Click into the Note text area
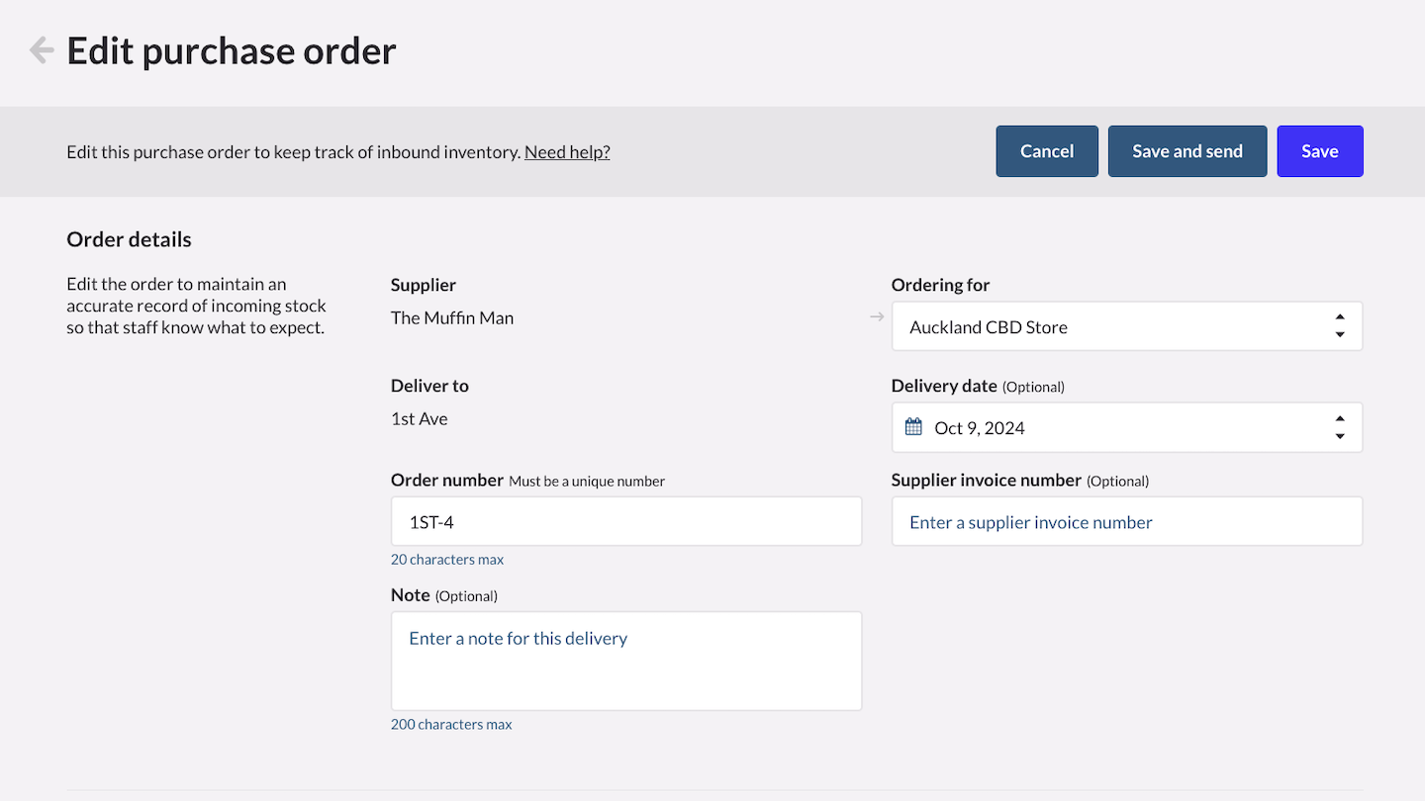The width and height of the screenshot is (1425, 801). (625, 661)
